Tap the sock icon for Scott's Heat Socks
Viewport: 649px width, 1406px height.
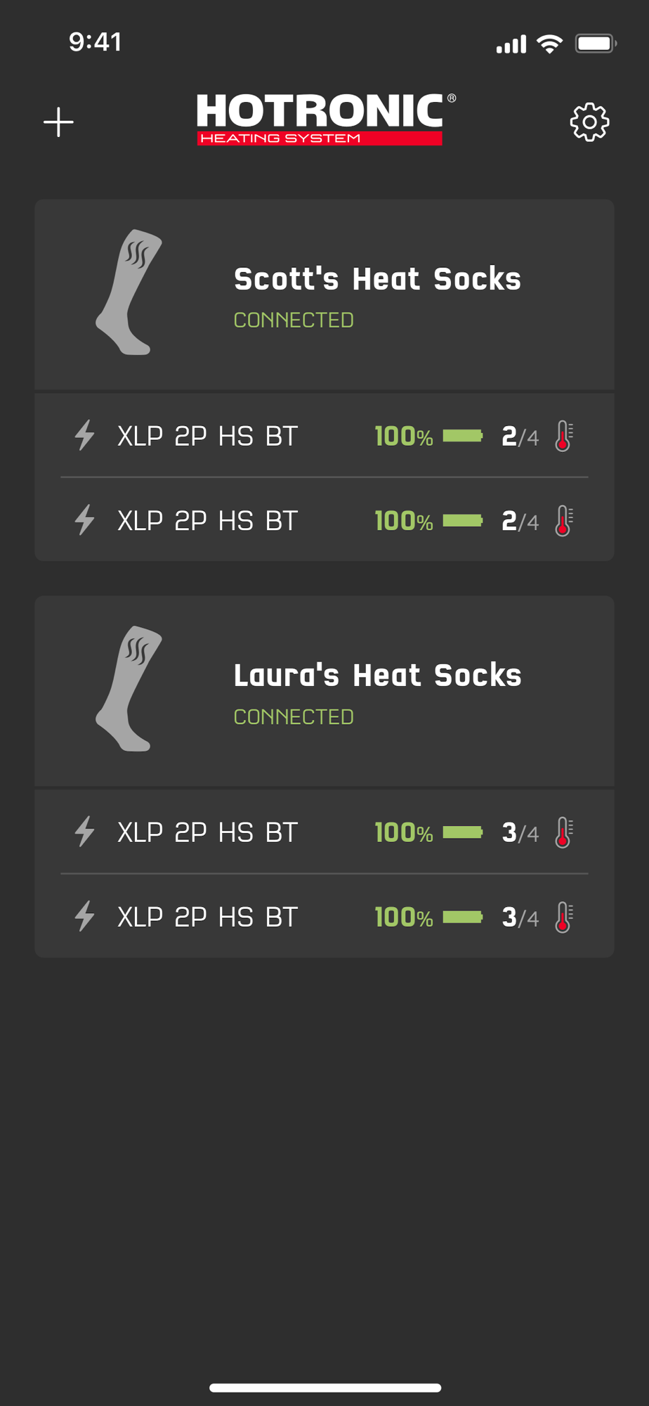click(129, 292)
